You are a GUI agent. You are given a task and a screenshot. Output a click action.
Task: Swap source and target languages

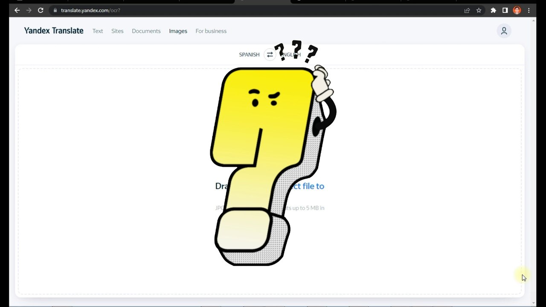pyautogui.click(x=270, y=55)
